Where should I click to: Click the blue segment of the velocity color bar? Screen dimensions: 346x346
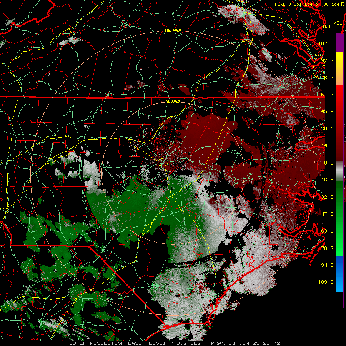[339, 274]
